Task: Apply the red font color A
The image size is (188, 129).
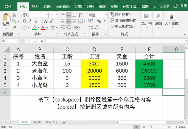Action: point(43,27)
